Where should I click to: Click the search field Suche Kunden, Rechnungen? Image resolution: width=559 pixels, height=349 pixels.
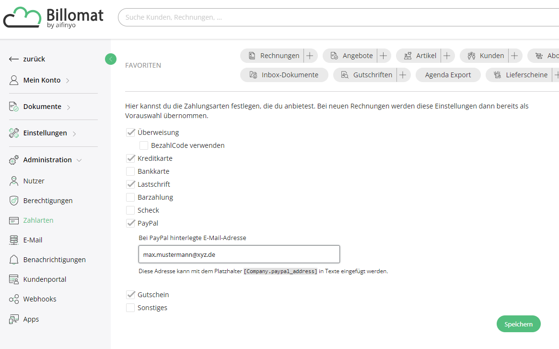[x=338, y=17]
